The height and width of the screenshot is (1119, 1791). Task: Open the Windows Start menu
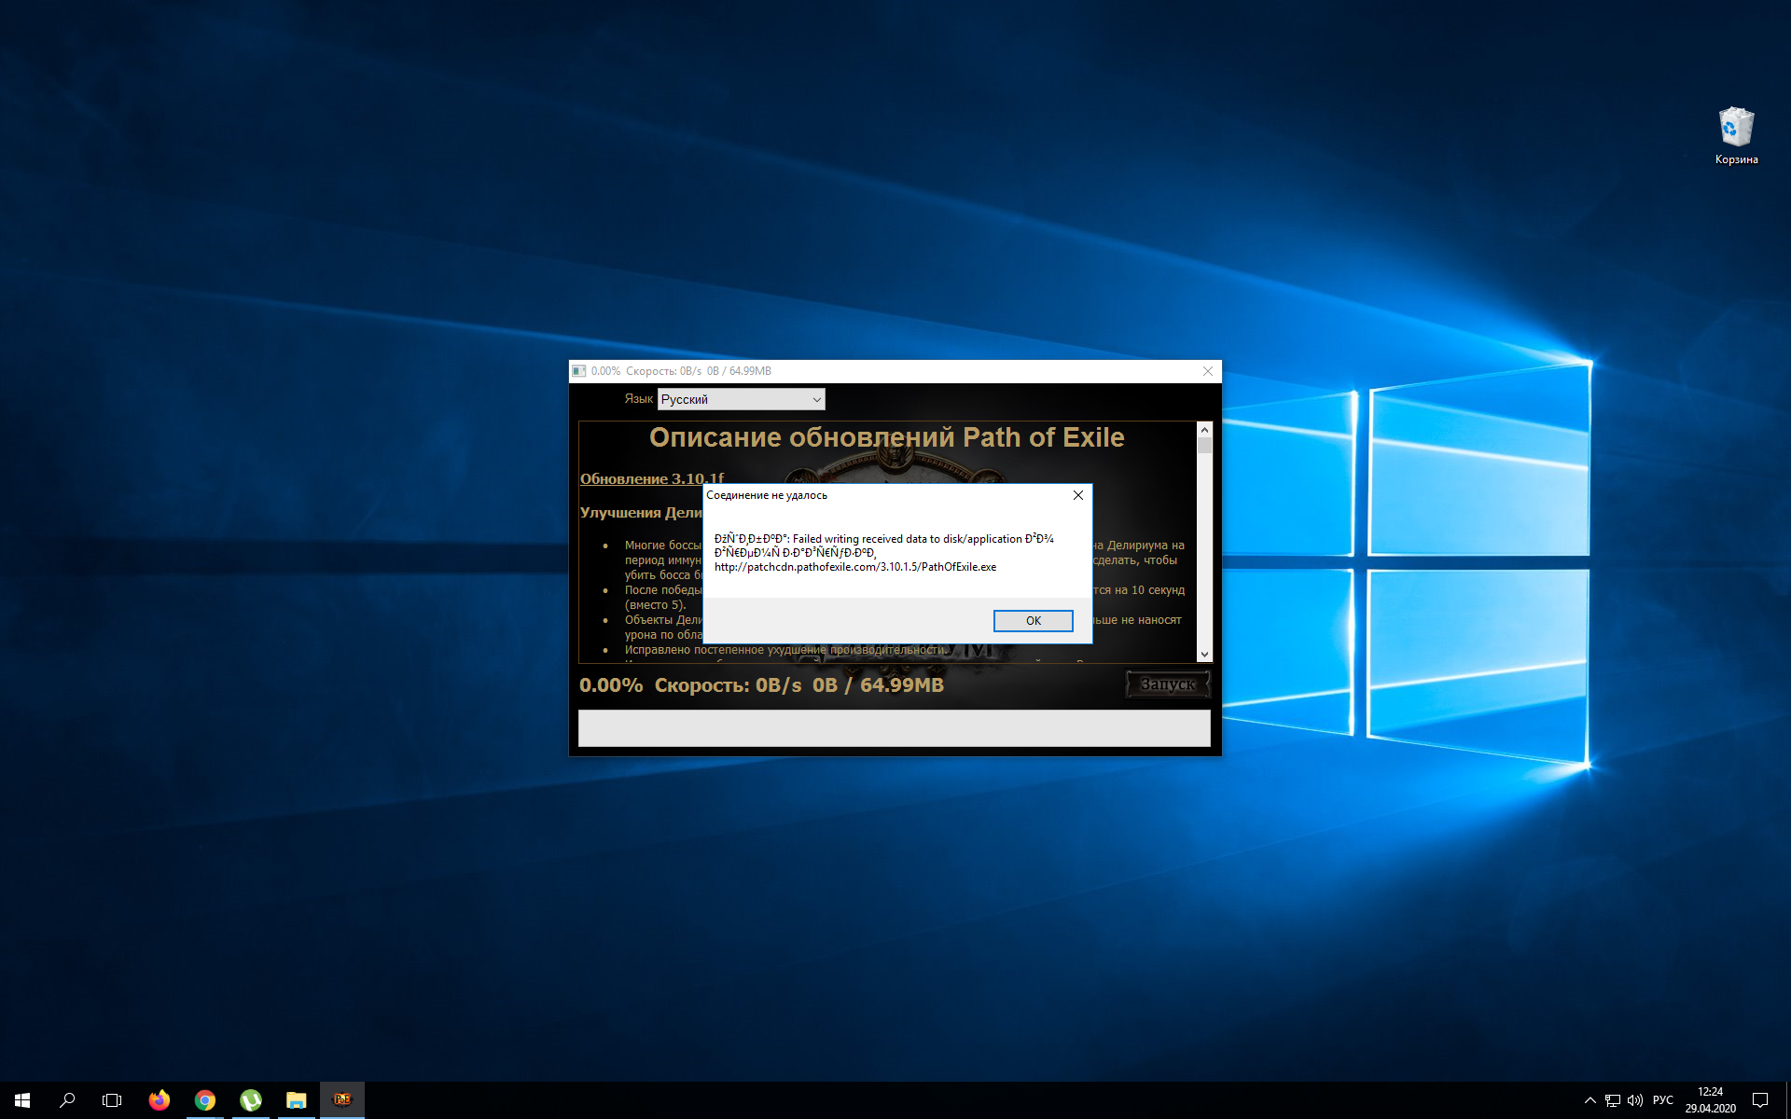[x=22, y=1100]
